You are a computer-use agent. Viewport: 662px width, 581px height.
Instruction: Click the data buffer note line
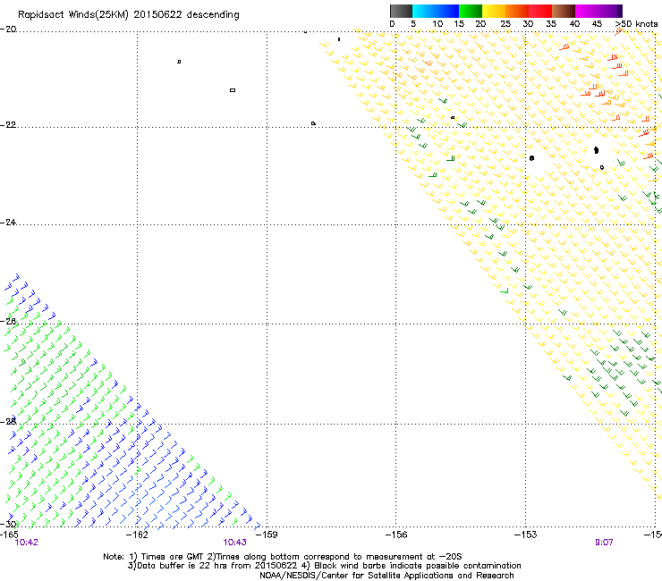pyautogui.click(x=324, y=566)
